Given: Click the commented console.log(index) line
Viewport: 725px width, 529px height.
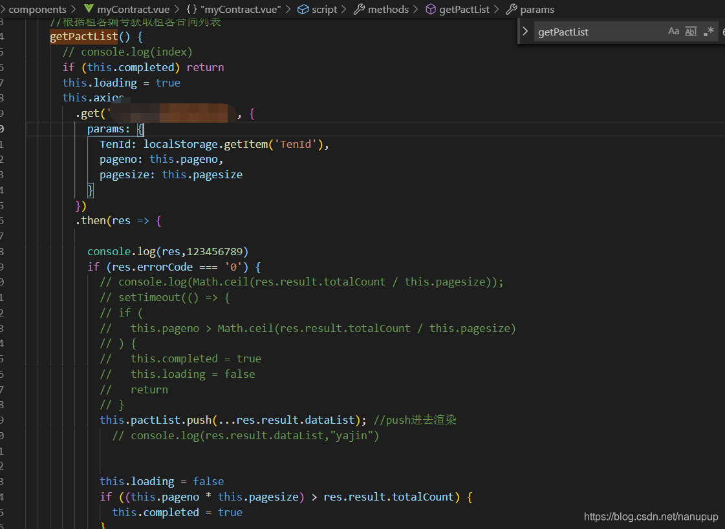Looking at the screenshot, I should click(x=127, y=52).
